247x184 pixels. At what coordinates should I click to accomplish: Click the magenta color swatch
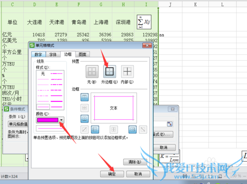[x=47, y=120]
